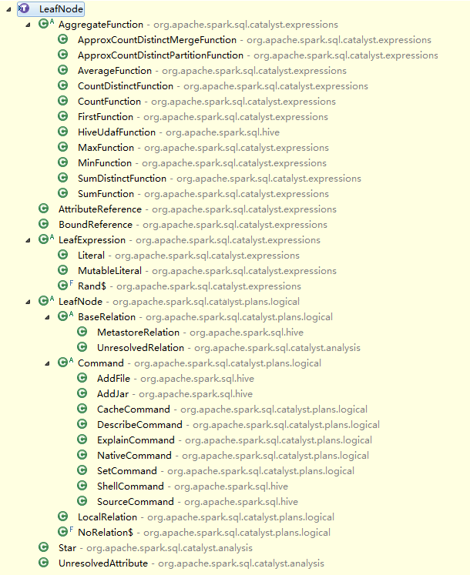Click class icon next to HiveUdafFunction
Screen dimensions: 470x575
click(62, 132)
